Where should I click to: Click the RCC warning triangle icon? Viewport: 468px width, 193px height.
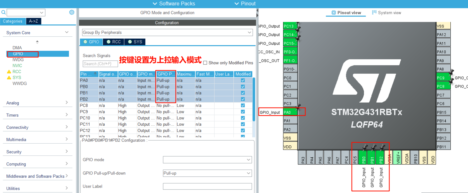(9, 72)
